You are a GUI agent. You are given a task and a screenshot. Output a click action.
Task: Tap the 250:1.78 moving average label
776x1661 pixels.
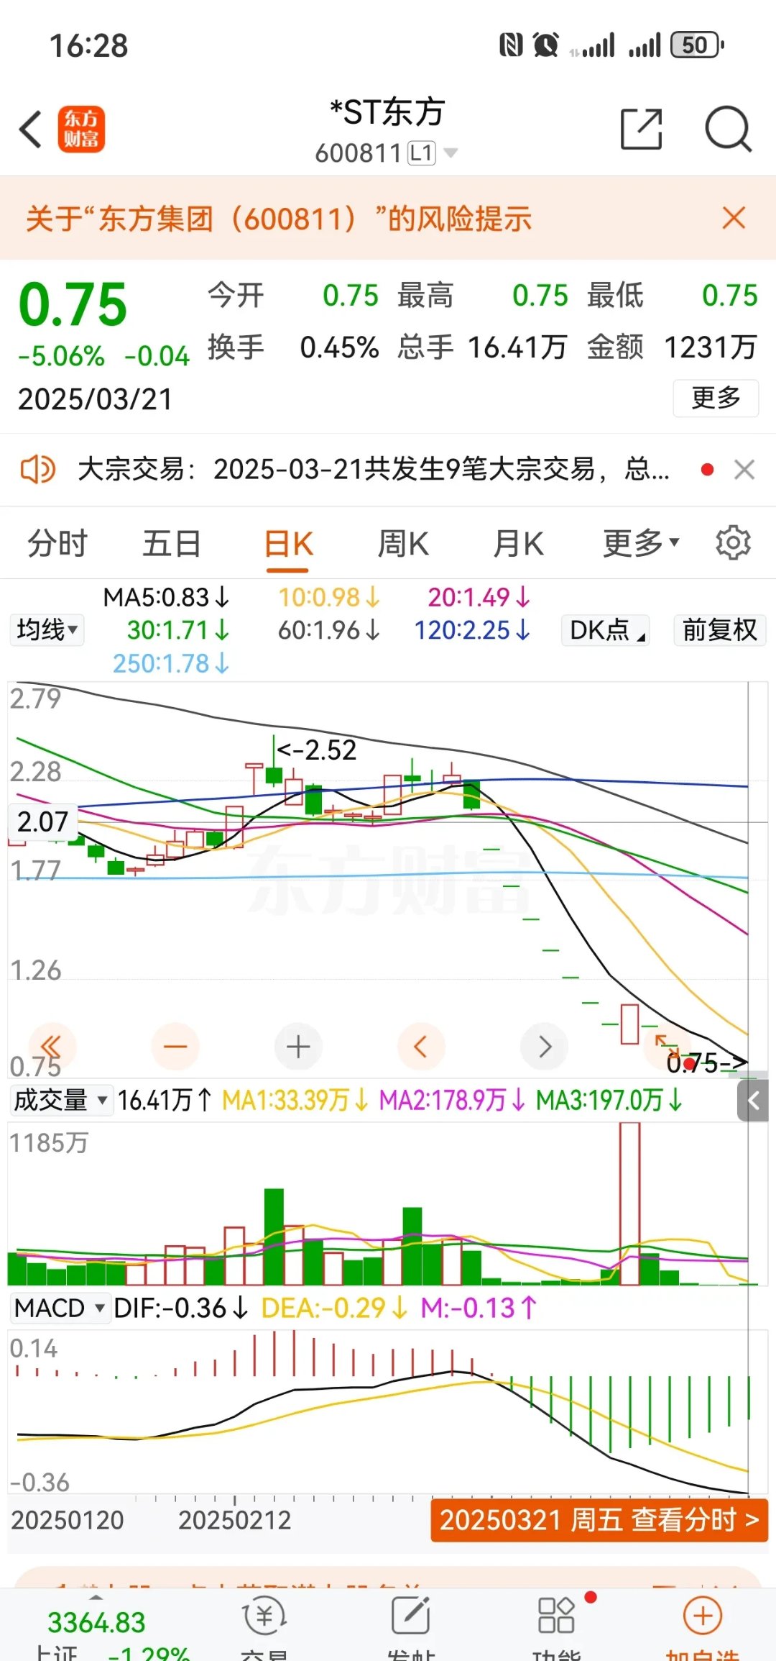point(171,663)
